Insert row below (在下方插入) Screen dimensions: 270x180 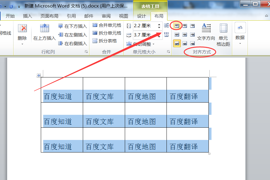[73, 26]
